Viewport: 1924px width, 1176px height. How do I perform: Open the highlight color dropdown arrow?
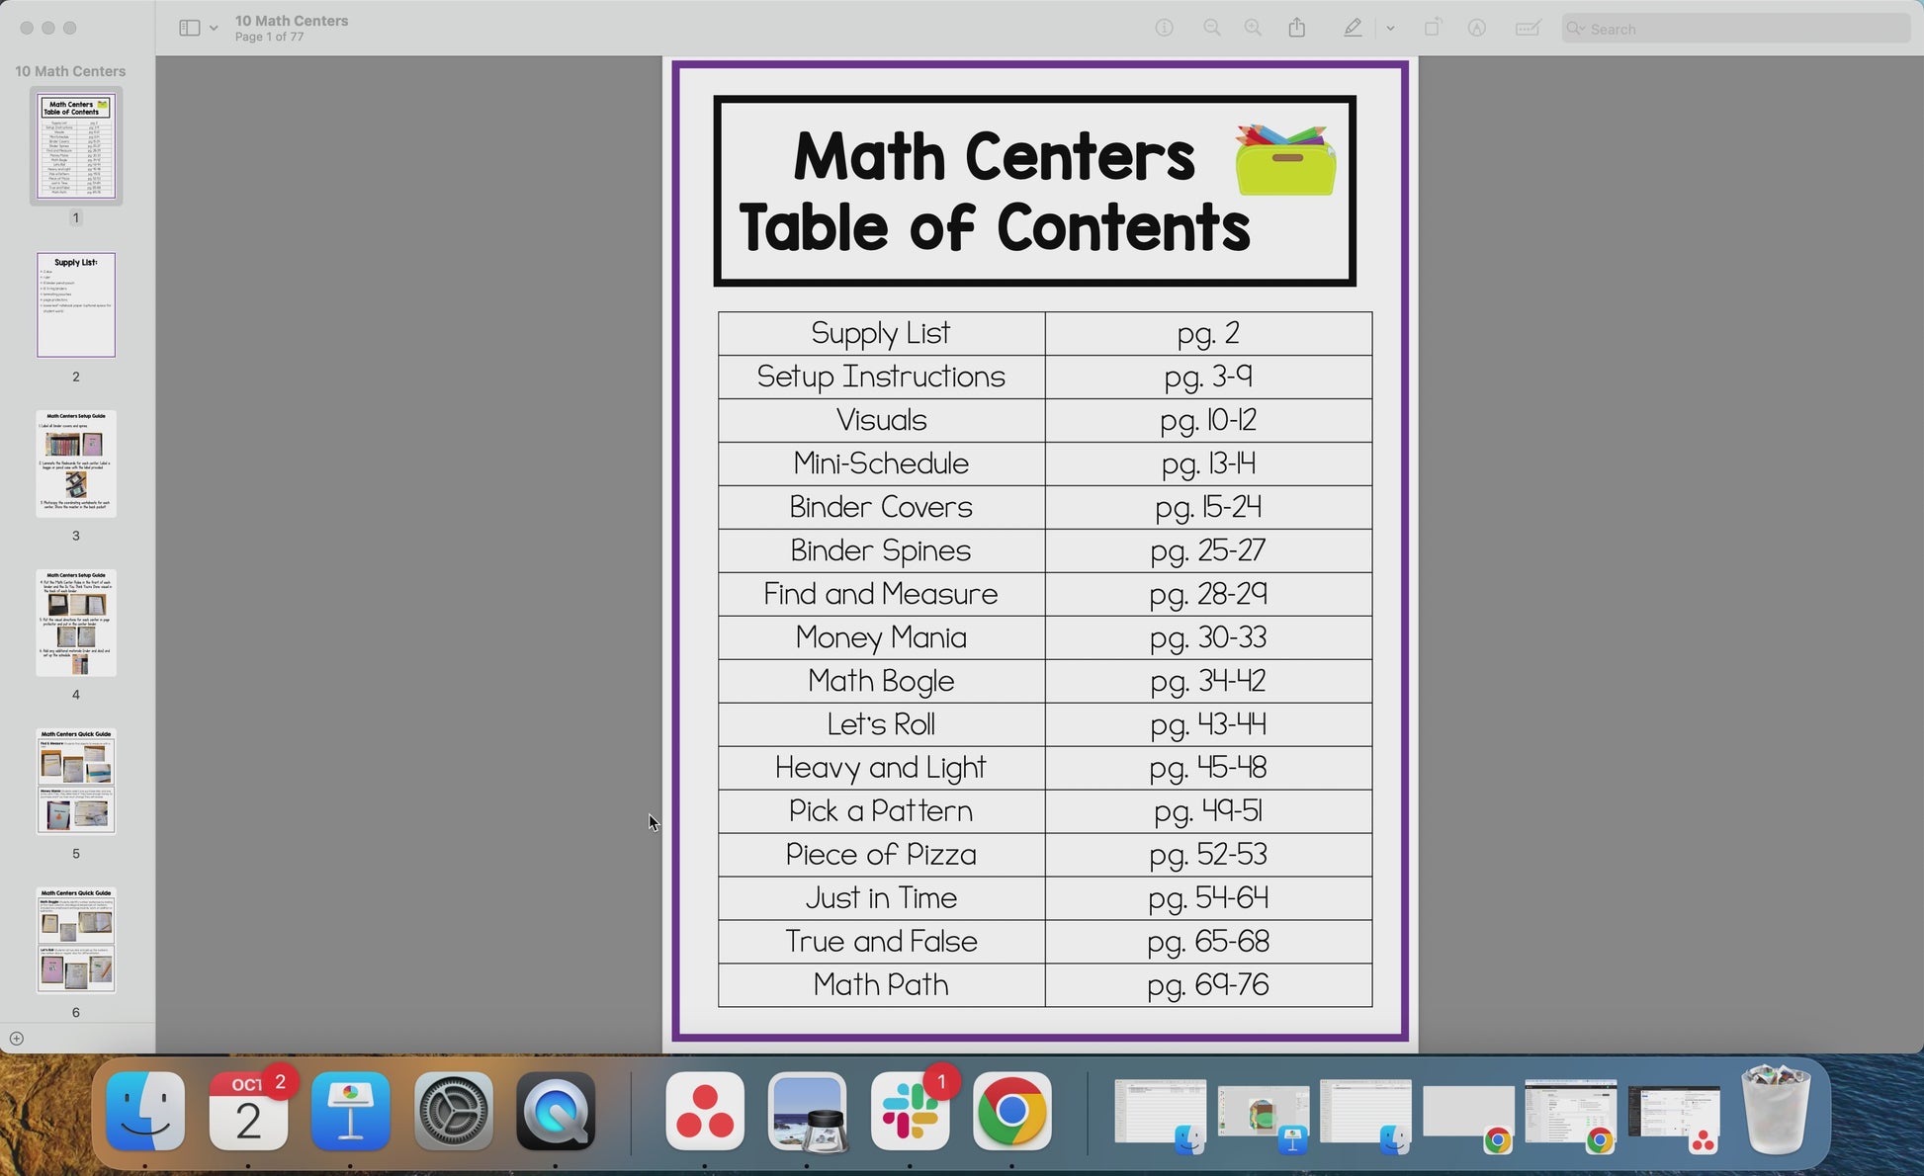click(x=1390, y=29)
